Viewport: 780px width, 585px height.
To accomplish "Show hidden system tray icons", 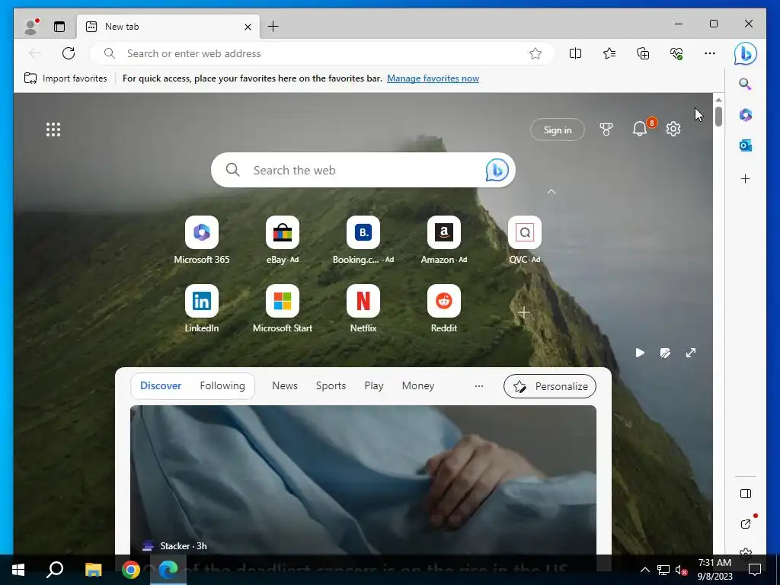I will 644,570.
